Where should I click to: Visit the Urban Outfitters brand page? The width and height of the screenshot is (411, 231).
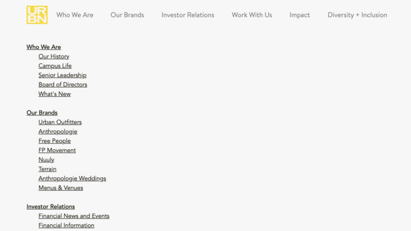click(60, 122)
